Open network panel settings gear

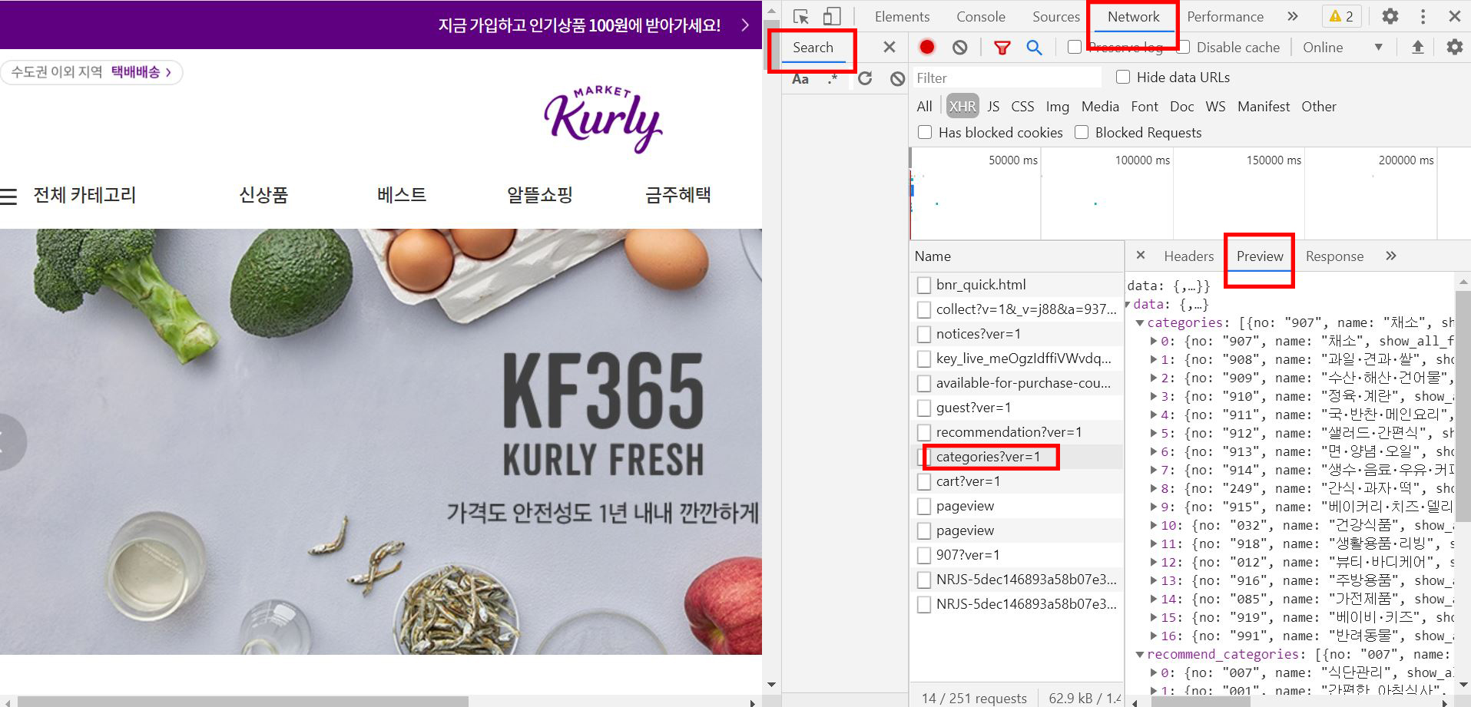tap(1455, 48)
